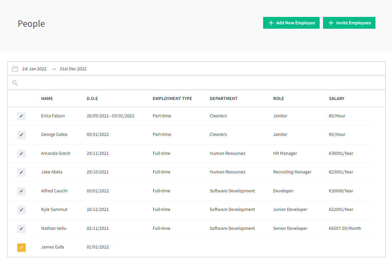Click the salary €6507.59/Month
Viewport: 392px width, 263px height.
click(x=345, y=228)
